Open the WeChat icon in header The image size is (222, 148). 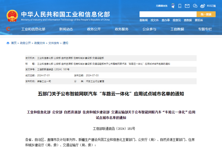coord(195,6)
